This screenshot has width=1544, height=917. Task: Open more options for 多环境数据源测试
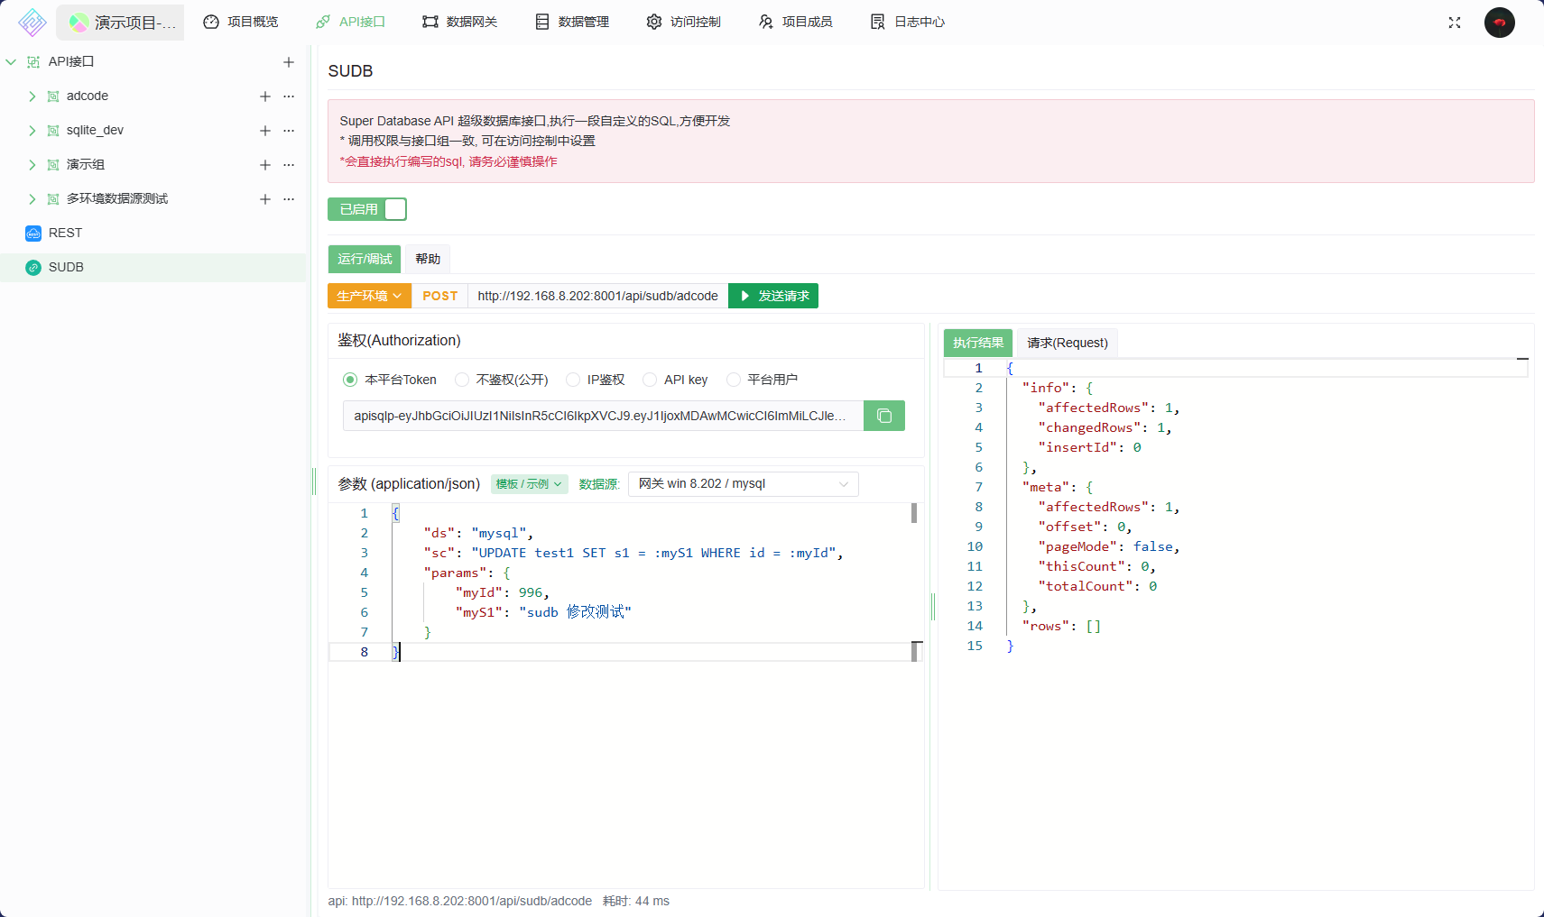pyautogui.click(x=289, y=199)
